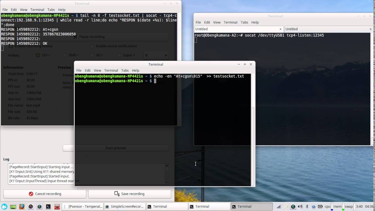Open Tabs menu in front Terminal window

click(125, 70)
